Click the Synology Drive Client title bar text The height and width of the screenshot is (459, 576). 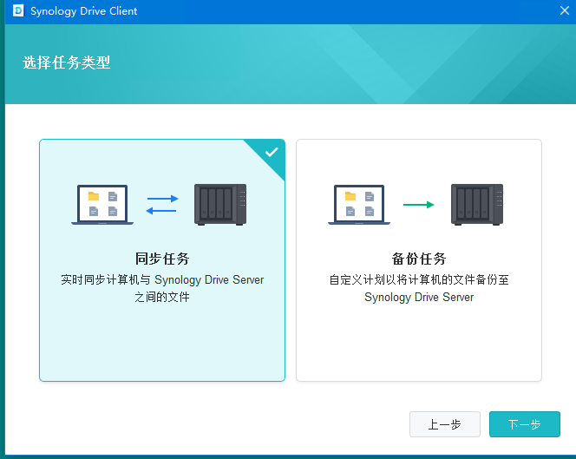84,11
